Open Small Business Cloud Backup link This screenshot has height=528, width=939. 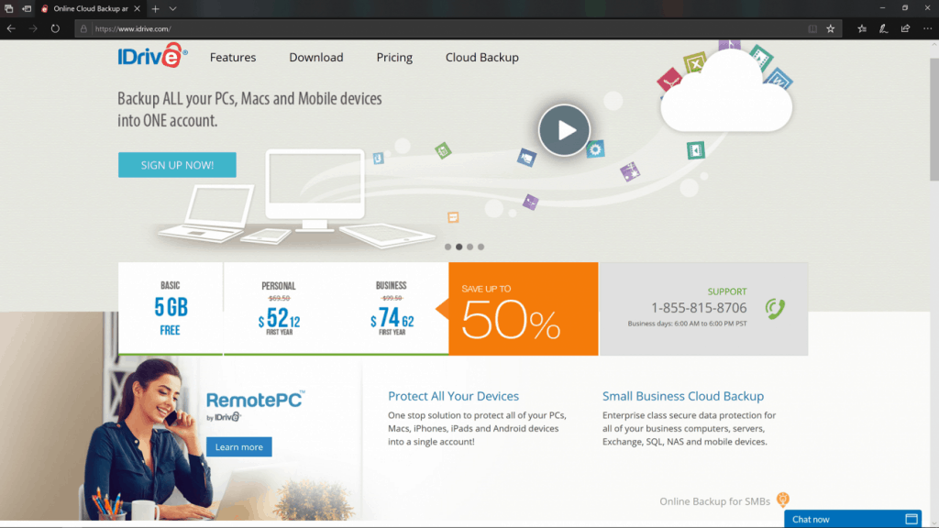coord(682,396)
